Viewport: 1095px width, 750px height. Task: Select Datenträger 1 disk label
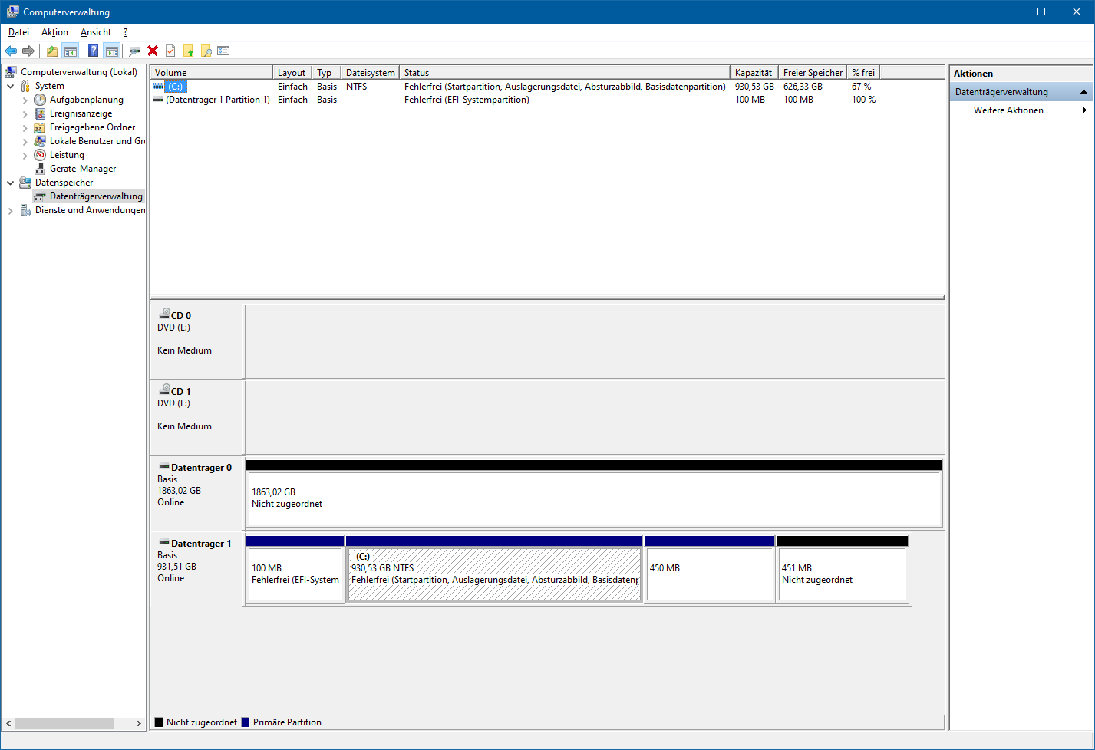[x=197, y=568]
